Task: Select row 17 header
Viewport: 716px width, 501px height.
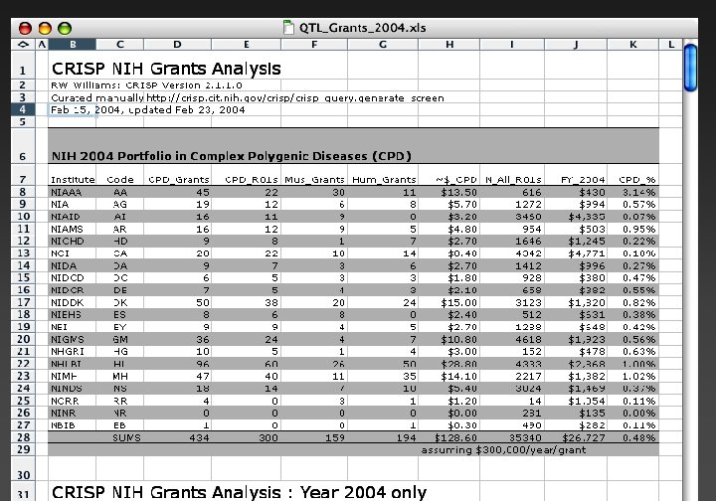Action: 23,302
